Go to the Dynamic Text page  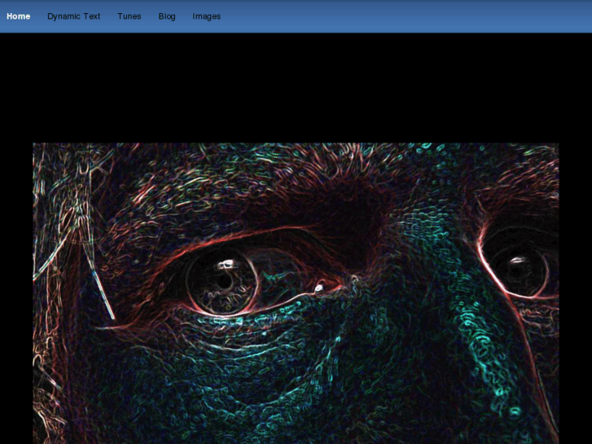click(x=73, y=16)
